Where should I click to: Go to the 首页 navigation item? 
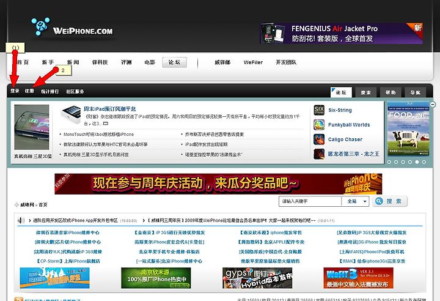23,62
